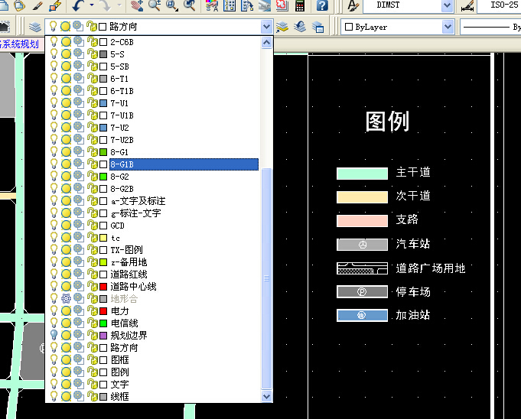Select layer GCD in the list
Screen dimensions: 521x419
click(117, 226)
